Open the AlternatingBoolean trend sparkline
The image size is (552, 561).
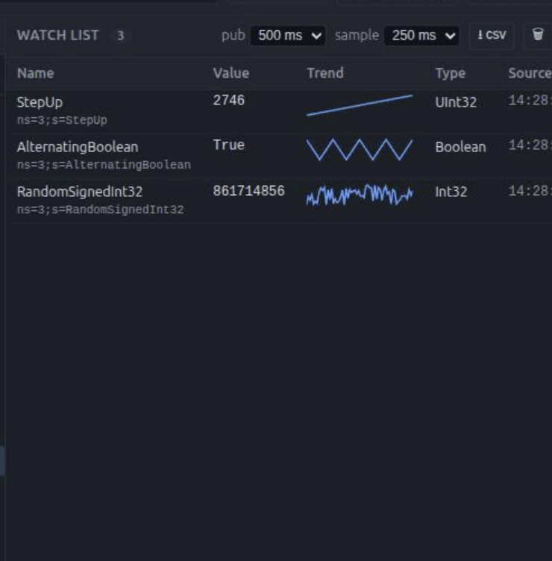pyautogui.click(x=360, y=149)
